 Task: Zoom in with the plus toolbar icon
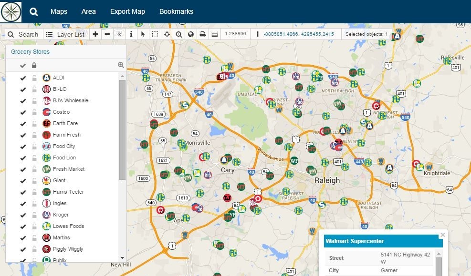point(95,34)
